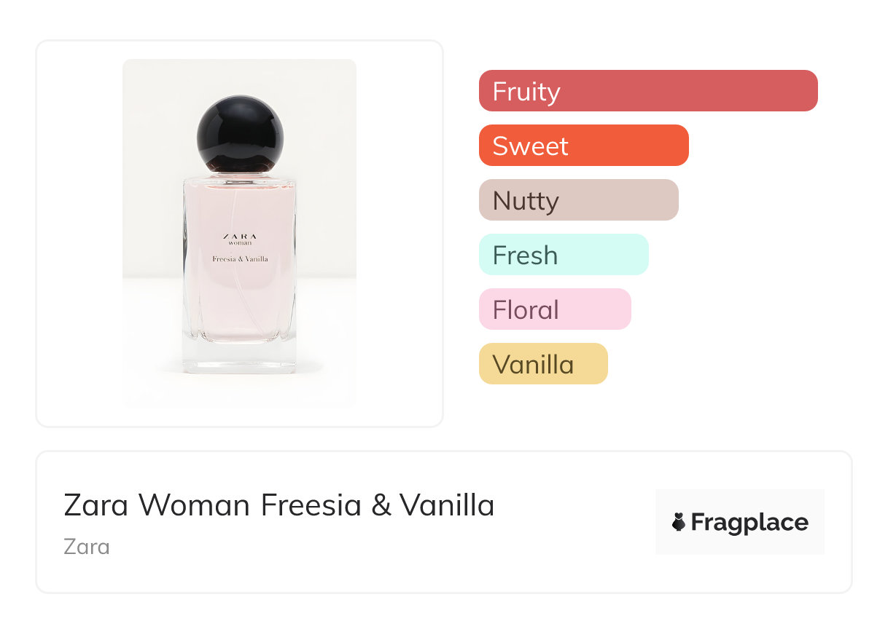This screenshot has height=629, width=888.
Task: Open the Fragplace wordmark link
Action: (749, 522)
